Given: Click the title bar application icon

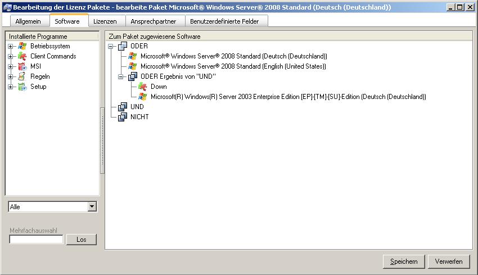Looking at the screenshot, I should 7,7.
